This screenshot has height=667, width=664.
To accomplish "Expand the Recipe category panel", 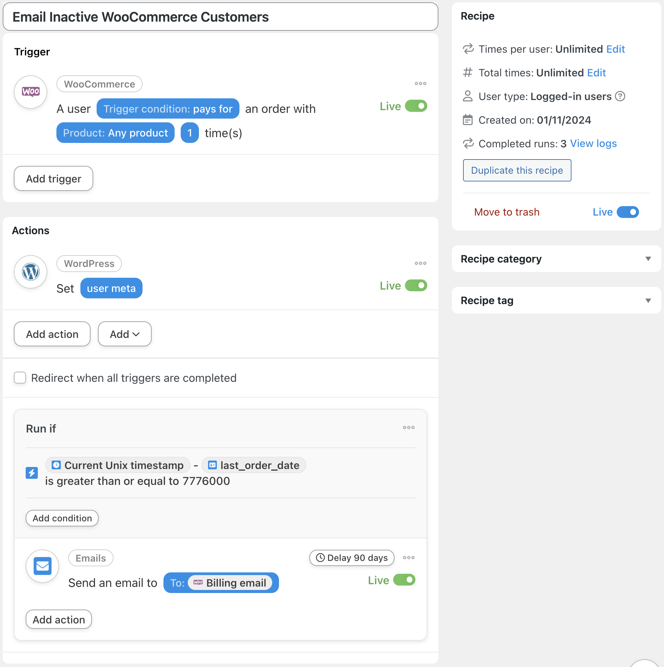I will click(648, 259).
